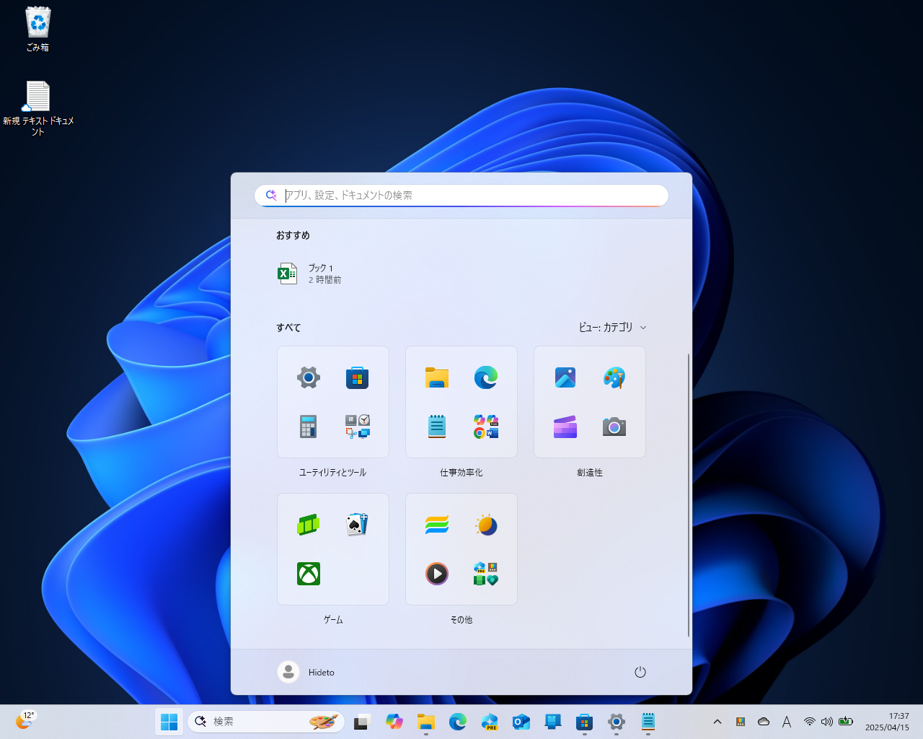923x739 pixels.
Task: Launch the Paint app
Action: (x=614, y=377)
